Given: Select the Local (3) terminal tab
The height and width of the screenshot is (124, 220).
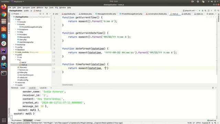Looking at the screenshot, I should click(43, 88).
